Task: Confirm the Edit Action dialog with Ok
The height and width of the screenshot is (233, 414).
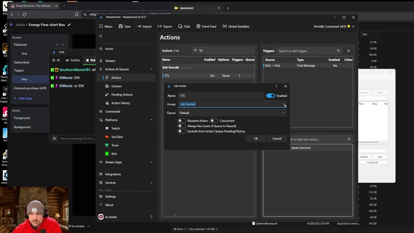Action: [256, 139]
